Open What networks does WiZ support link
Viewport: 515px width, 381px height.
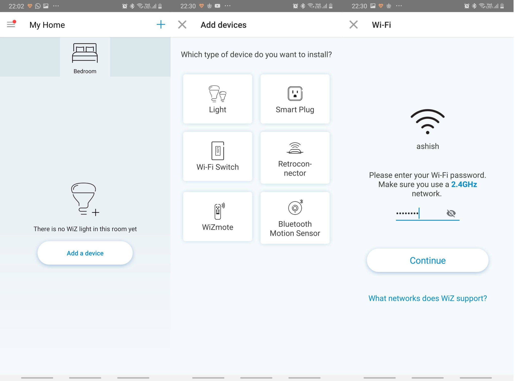427,298
